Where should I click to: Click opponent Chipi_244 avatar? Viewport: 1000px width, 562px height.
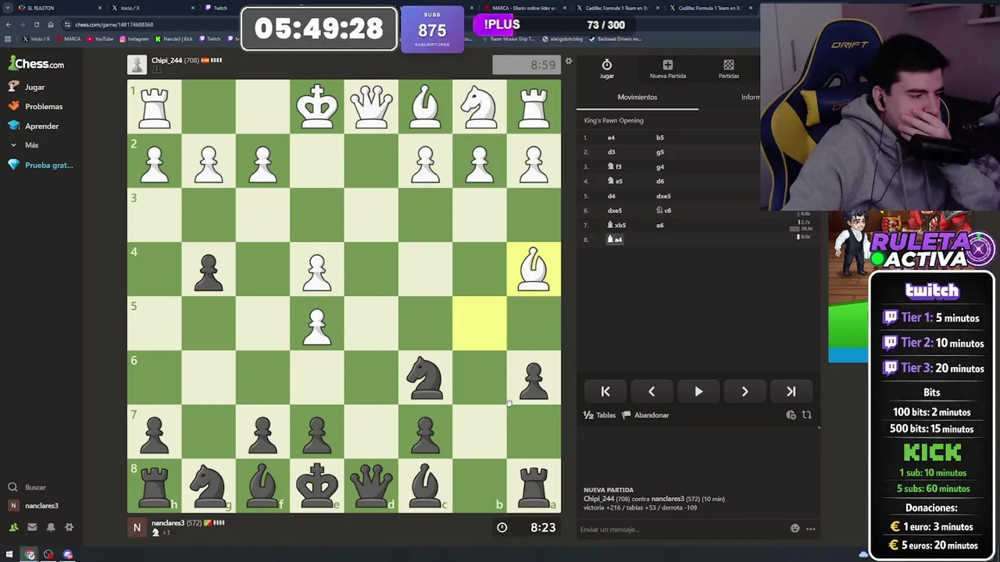pos(137,65)
